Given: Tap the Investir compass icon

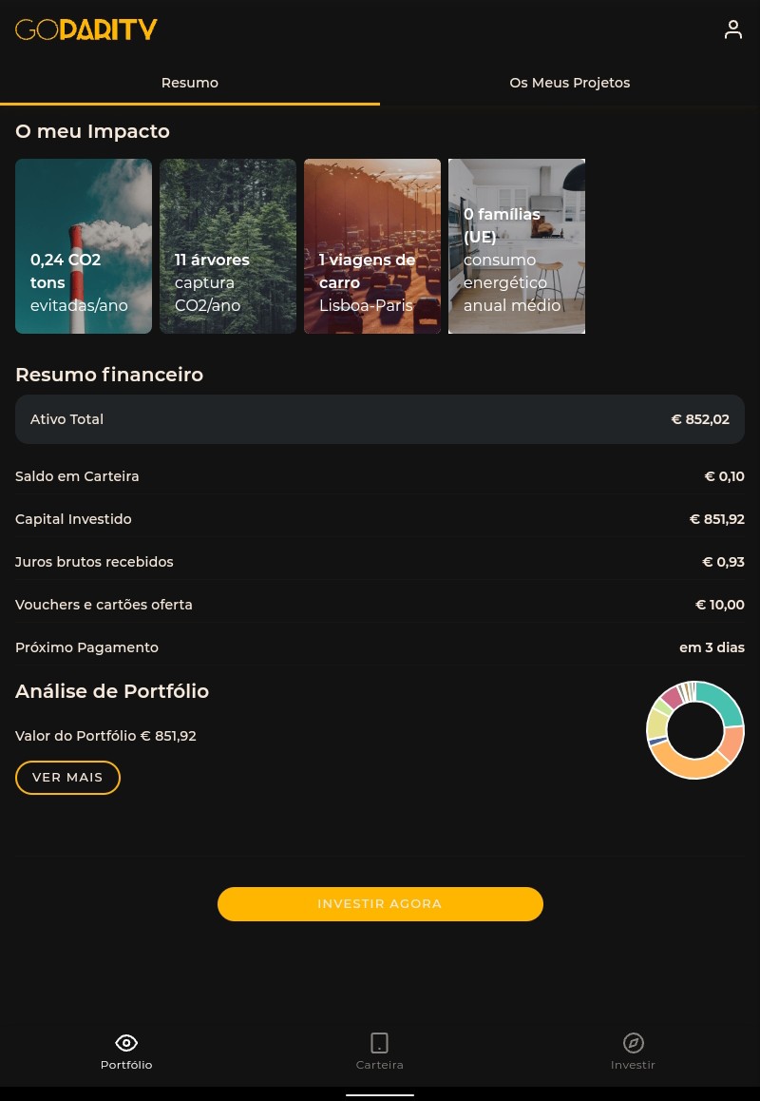Looking at the screenshot, I should tap(634, 1043).
